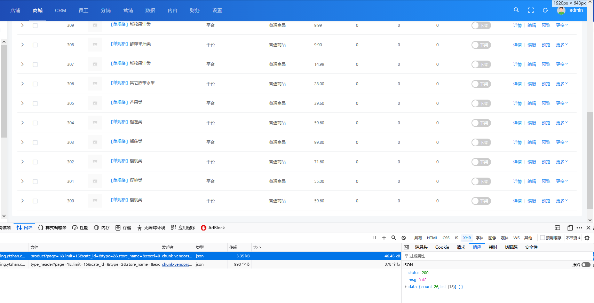Click 详情 link for product 300
The image size is (594, 303).
click(x=517, y=201)
